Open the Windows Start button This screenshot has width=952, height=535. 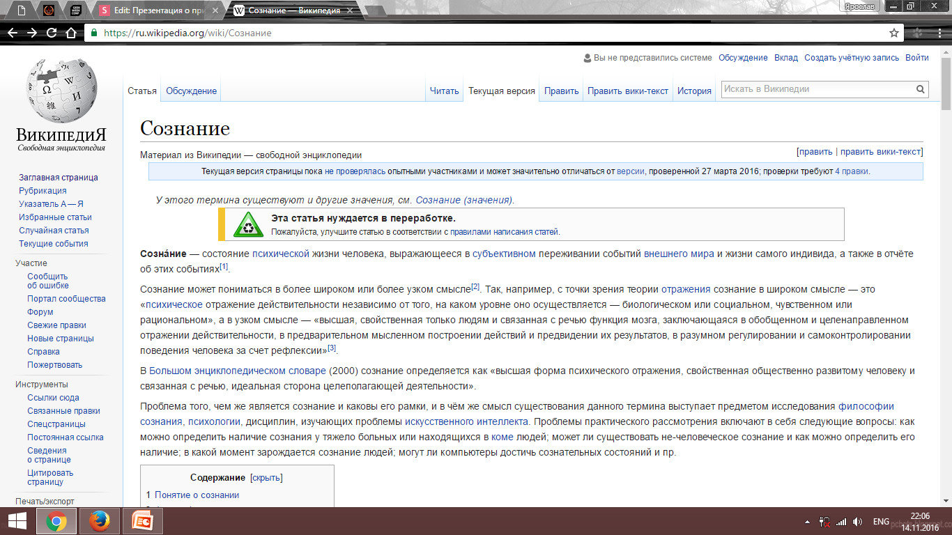(x=17, y=521)
